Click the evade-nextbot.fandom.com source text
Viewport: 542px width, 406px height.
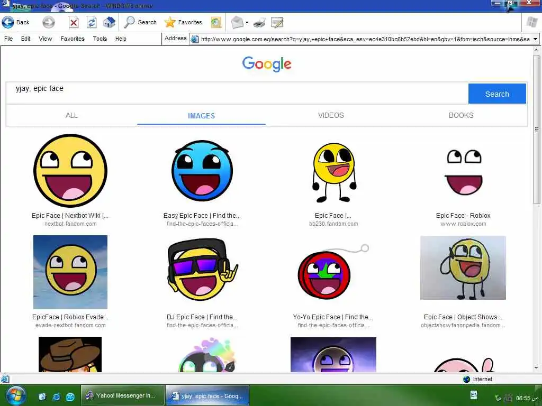(70, 325)
